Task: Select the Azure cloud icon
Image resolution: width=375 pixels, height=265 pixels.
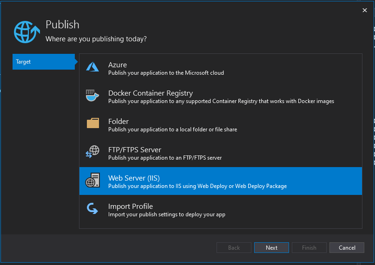Action: pos(92,68)
